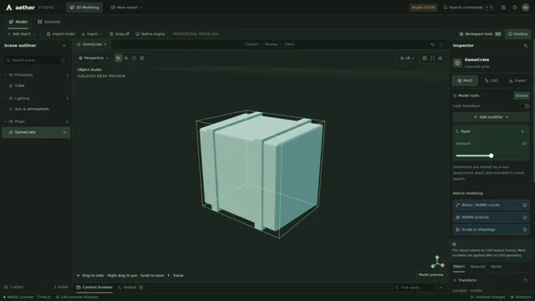Viewport: 535px width, 301px height.
Task: Open the Bézier / NURBS curves chat icon
Action: click(x=525, y=205)
